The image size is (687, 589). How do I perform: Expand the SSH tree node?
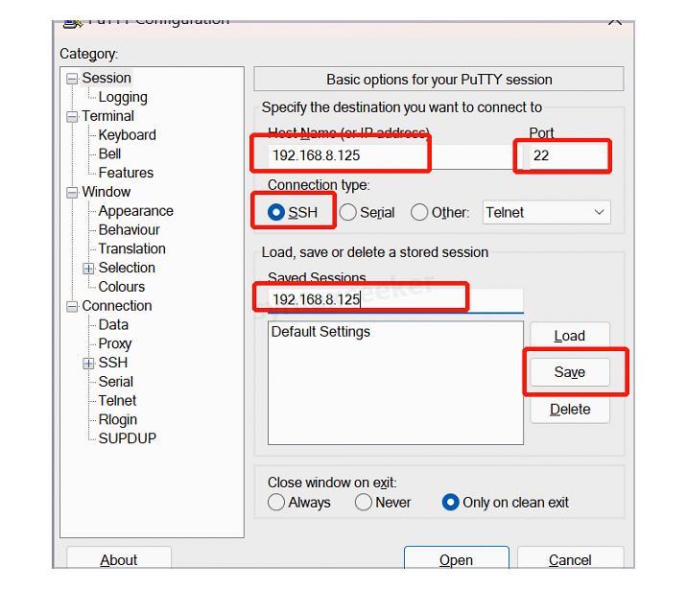(x=88, y=364)
